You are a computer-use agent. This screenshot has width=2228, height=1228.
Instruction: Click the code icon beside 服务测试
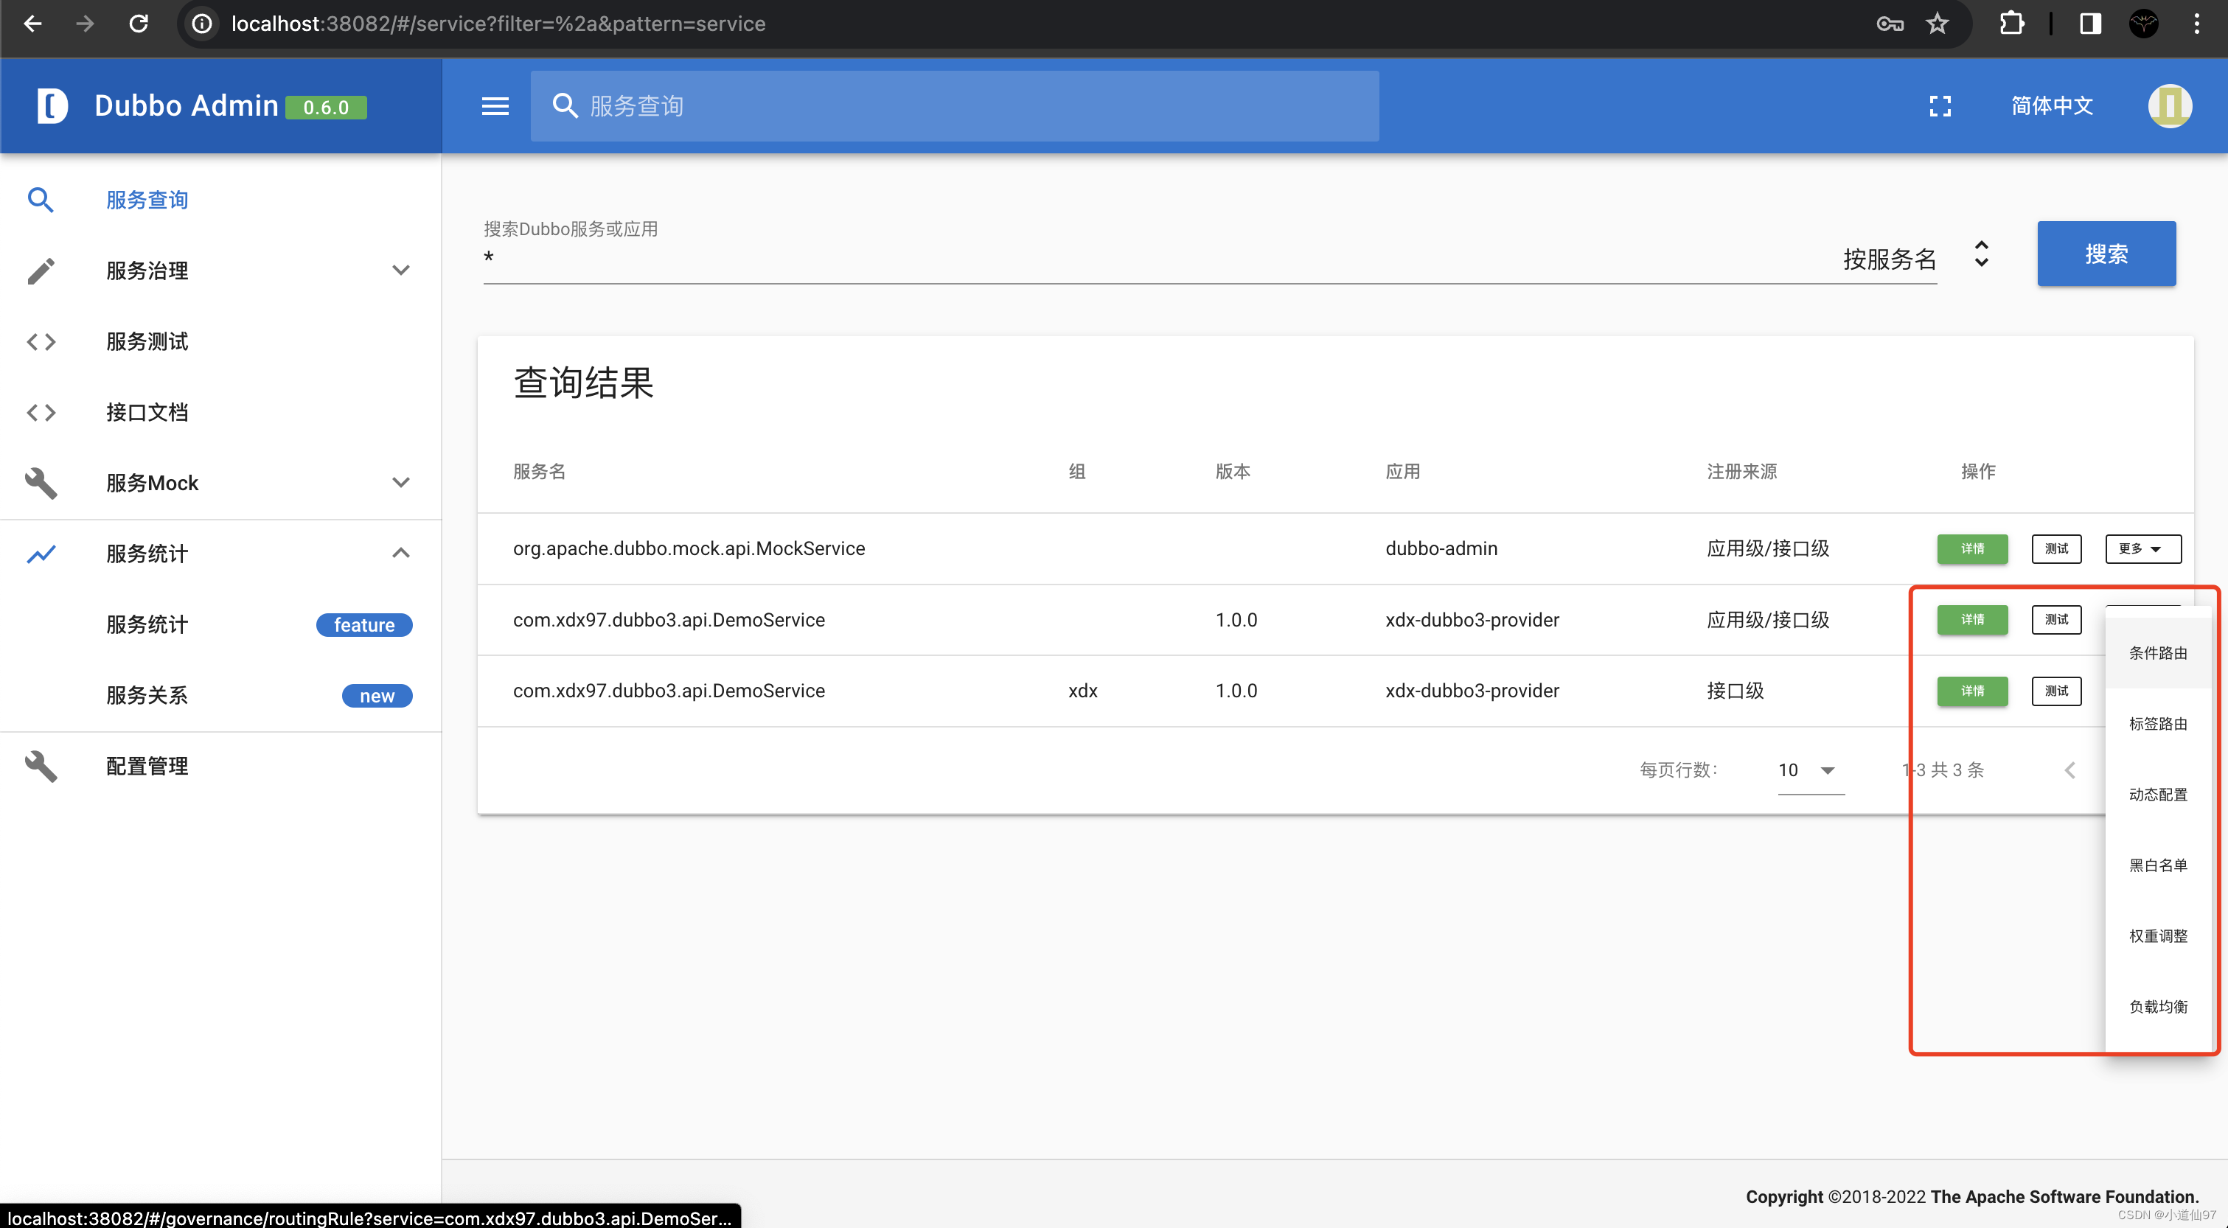(x=41, y=341)
